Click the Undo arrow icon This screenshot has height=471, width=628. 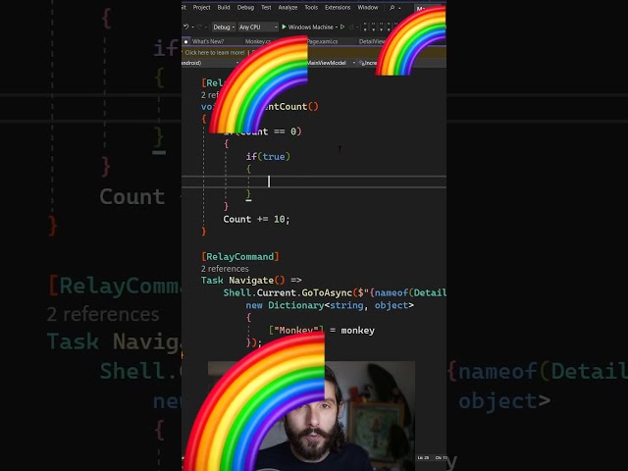(x=186, y=26)
